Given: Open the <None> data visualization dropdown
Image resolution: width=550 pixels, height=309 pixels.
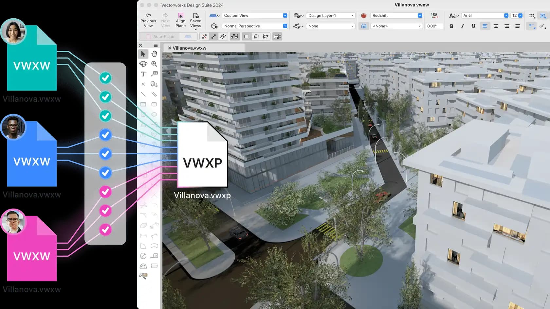Looking at the screenshot, I should [x=396, y=26].
